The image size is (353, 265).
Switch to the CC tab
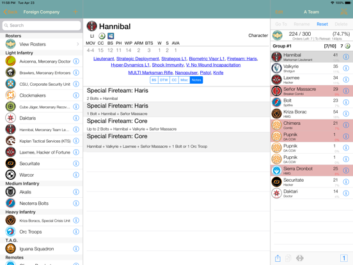[x=174, y=80]
